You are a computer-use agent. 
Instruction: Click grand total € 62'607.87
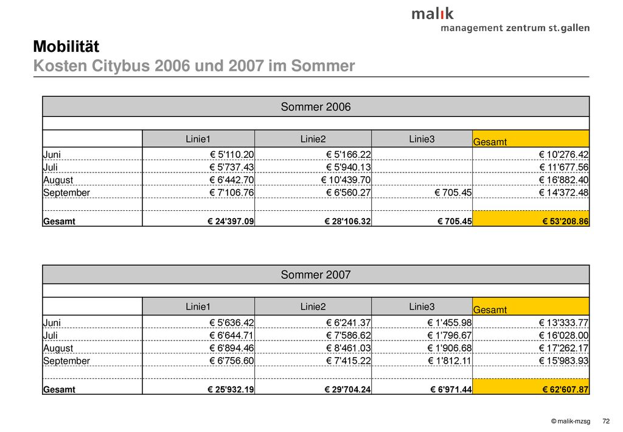(565, 389)
